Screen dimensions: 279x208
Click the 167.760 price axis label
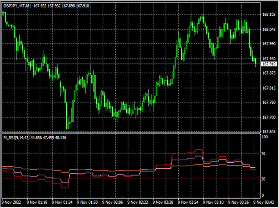pyautogui.click(x=269, y=102)
